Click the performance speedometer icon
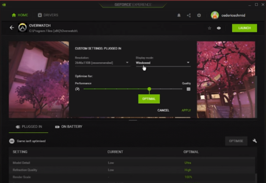Viewport: 266px width, 183px height. (77, 89)
